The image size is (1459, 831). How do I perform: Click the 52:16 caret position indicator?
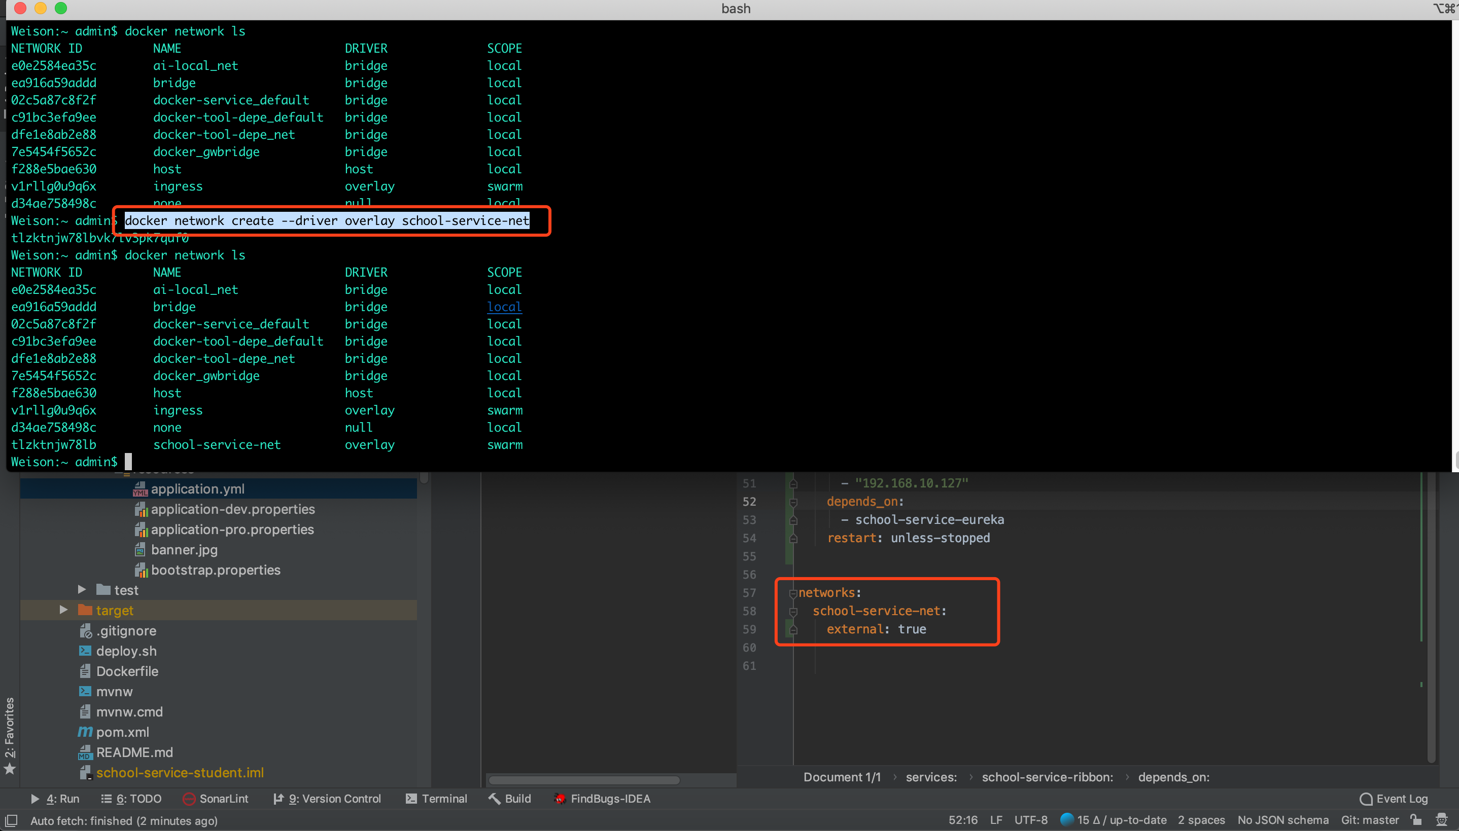point(963,820)
